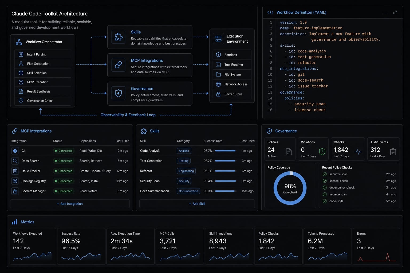
Task: Click the Metrics bar chart icon
Action: pyautogui.click(x=14, y=222)
